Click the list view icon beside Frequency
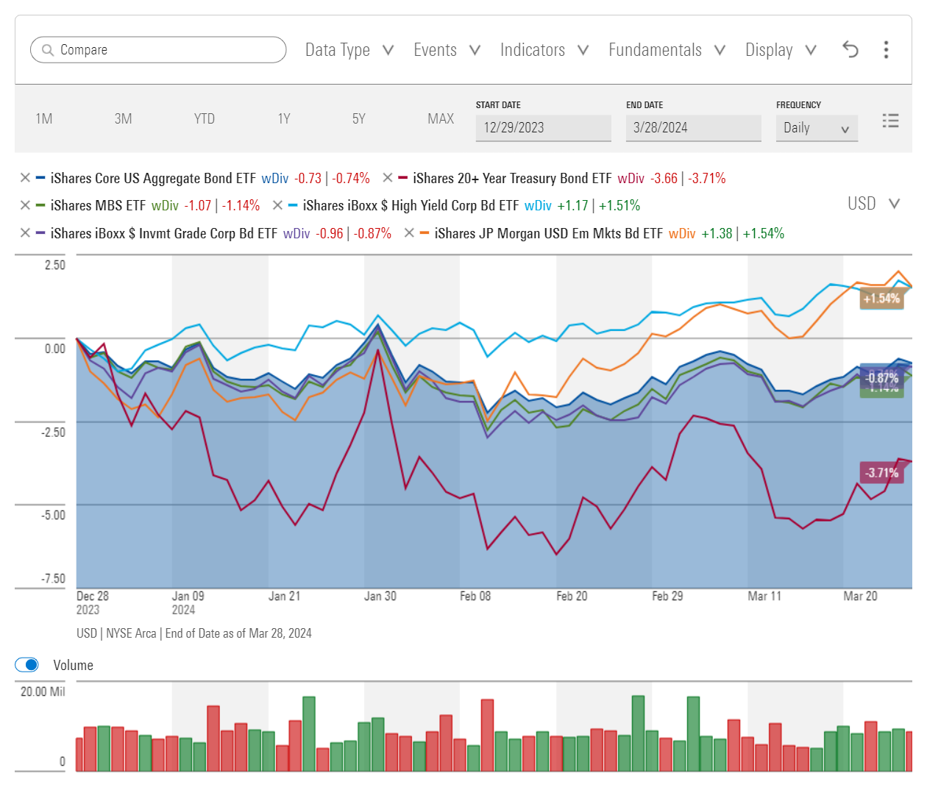 [x=890, y=121]
